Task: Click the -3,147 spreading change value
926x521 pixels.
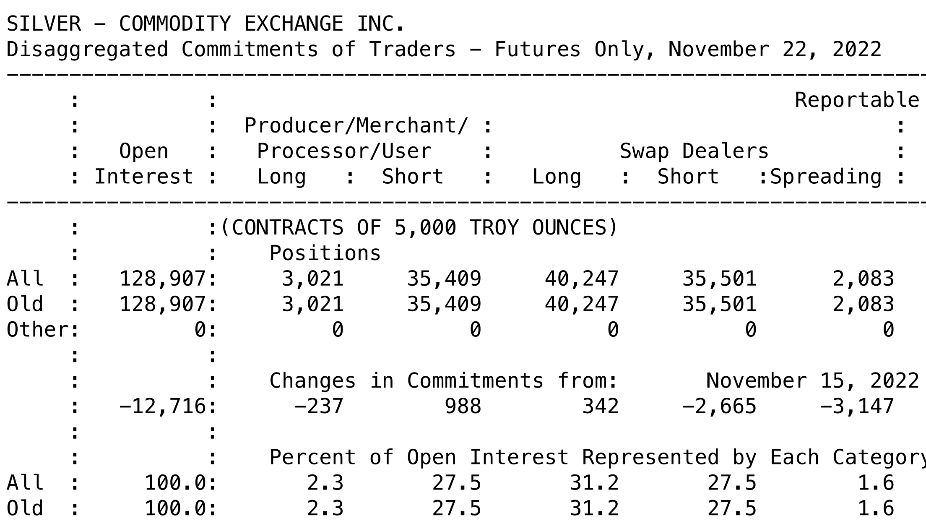Action: point(857,406)
